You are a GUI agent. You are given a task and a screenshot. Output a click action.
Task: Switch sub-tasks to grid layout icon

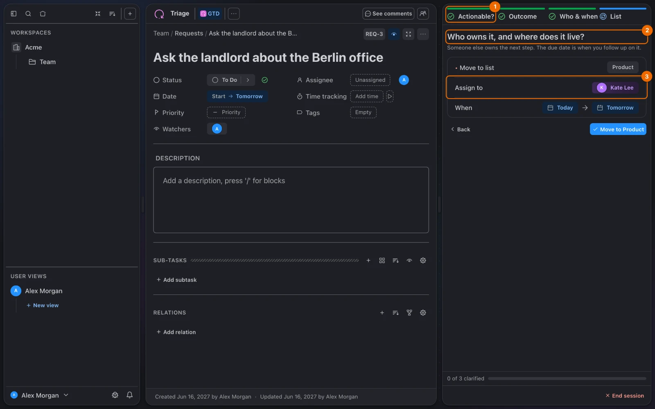point(382,261)
